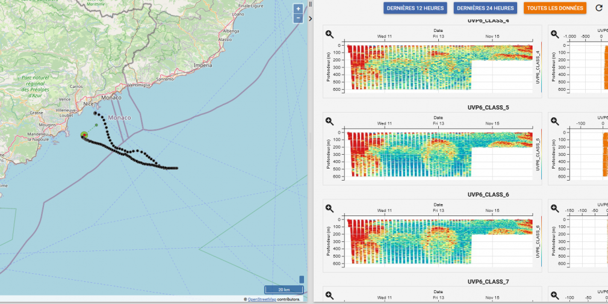Zoom in the map with plus button
This screenshot has height=304, width=608.
point(298,8)
